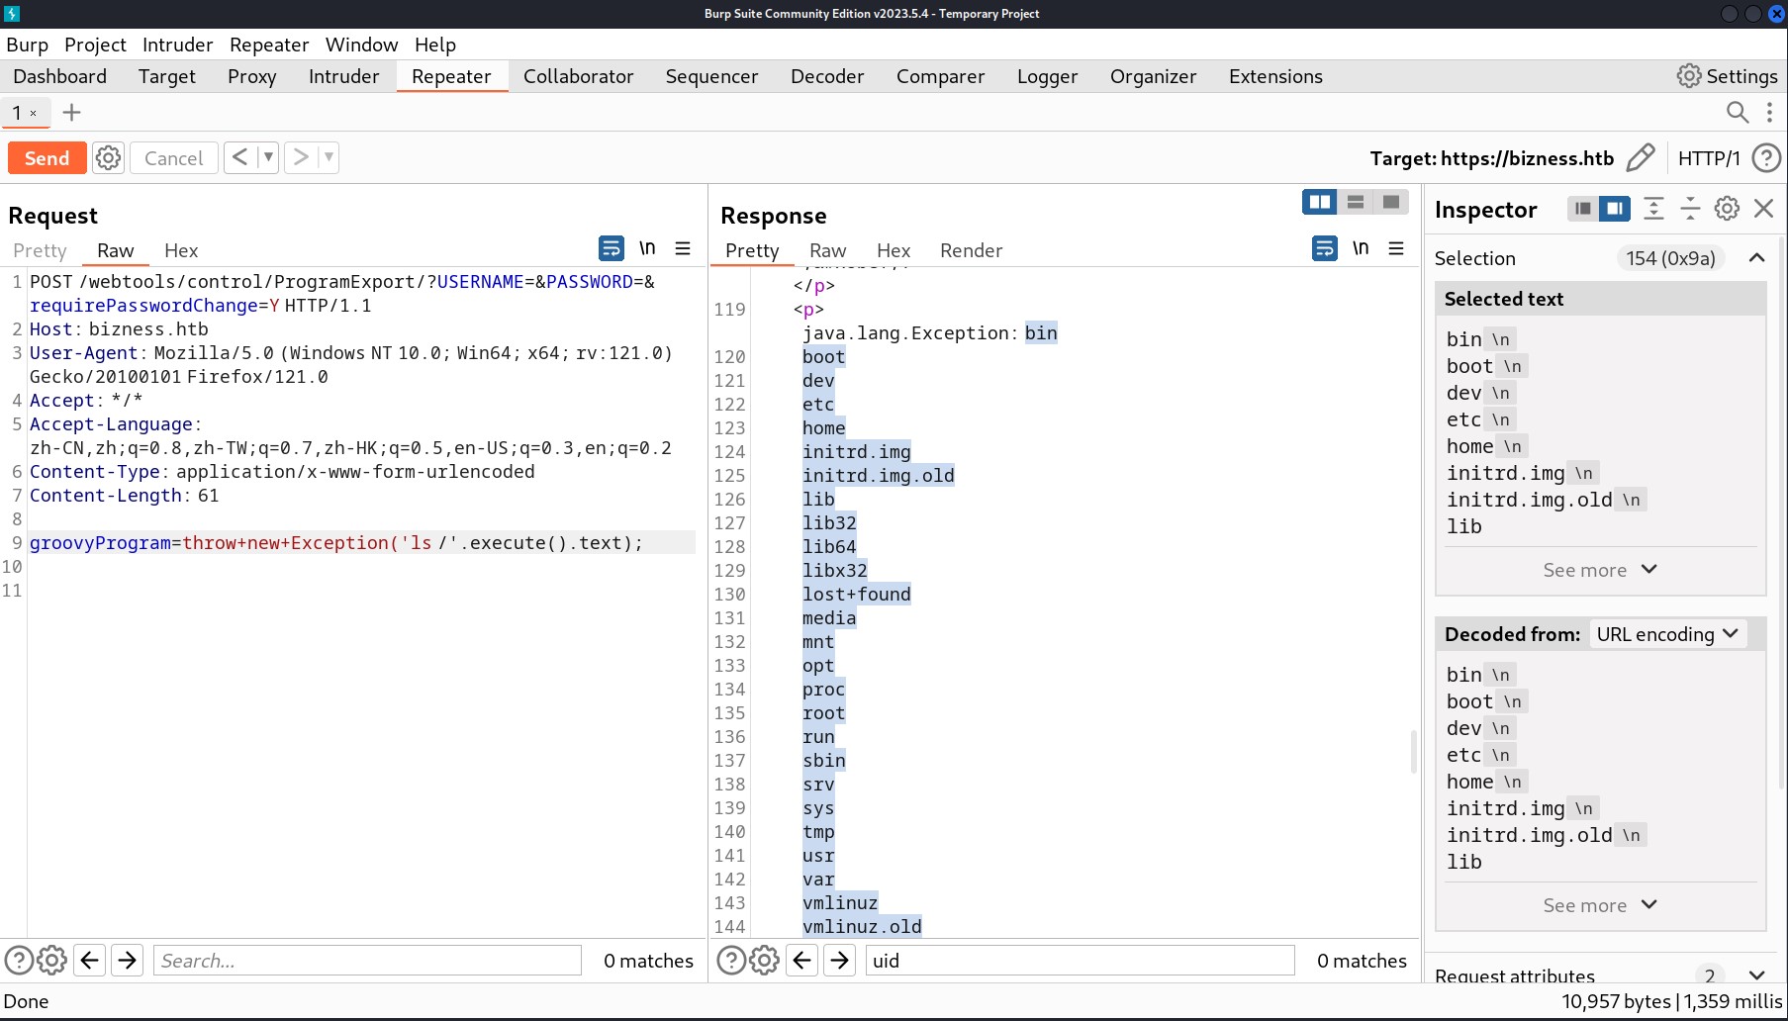Open the Repeater tab options kebab menu
This screenshot has height=1021, width=1788.
(1769, 112)
